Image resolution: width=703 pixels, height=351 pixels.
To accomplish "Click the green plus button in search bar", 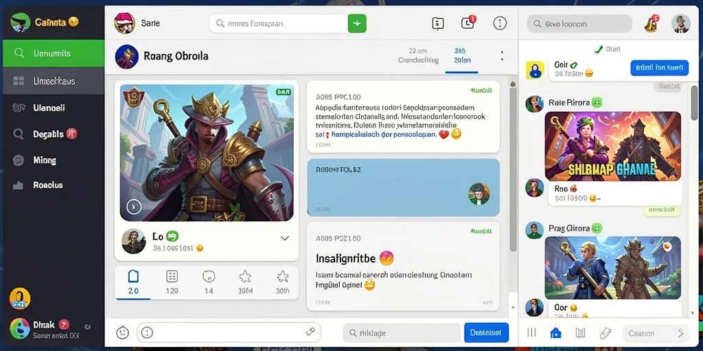I will coord(357,23).
